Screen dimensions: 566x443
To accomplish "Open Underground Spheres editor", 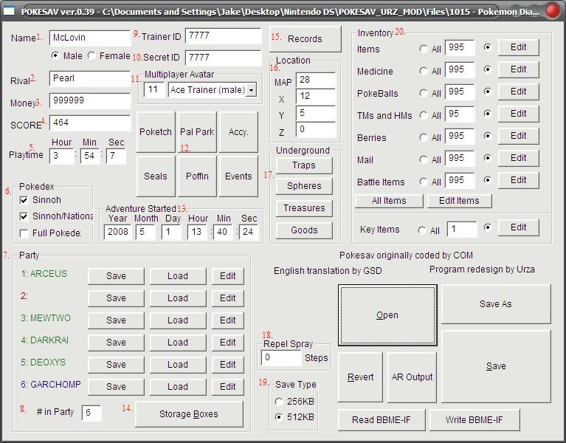I will [x=304, y=186].
